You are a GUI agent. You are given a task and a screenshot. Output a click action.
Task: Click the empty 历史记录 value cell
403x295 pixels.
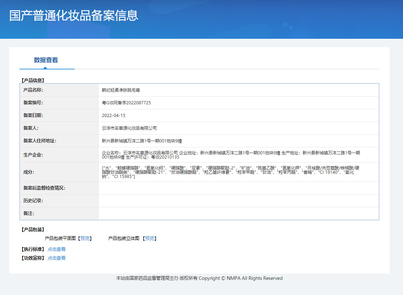pyautogui.click(x=238, y=201)
